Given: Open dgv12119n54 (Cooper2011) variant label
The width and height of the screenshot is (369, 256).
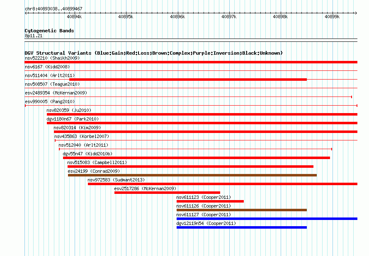Looking at the screenshot, I should coord(206,223).
